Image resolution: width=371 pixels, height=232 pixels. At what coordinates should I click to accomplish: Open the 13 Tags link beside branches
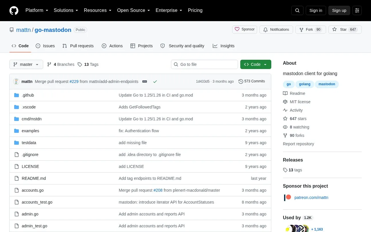coord(88,64)
